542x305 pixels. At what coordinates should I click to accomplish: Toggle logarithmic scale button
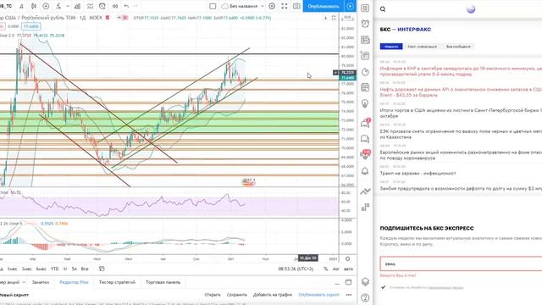335,269
